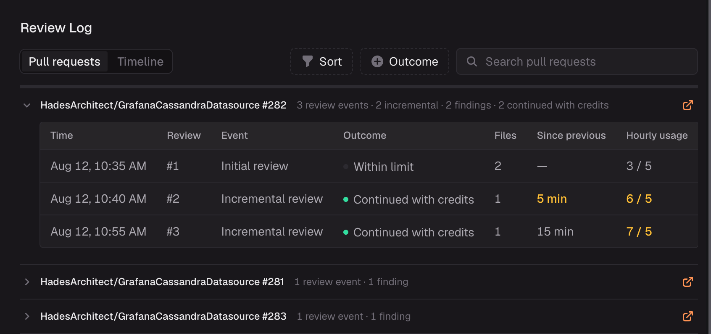Open PR #281 external link icon

point(687,282)
